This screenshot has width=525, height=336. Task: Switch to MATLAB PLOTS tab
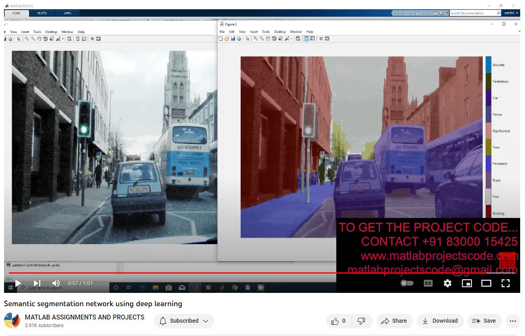tap(42, 13)
